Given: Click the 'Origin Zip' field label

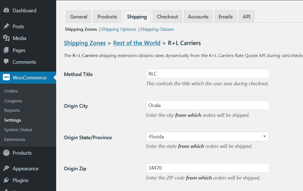Looking at the screenshot, I should tap(75, 169).
